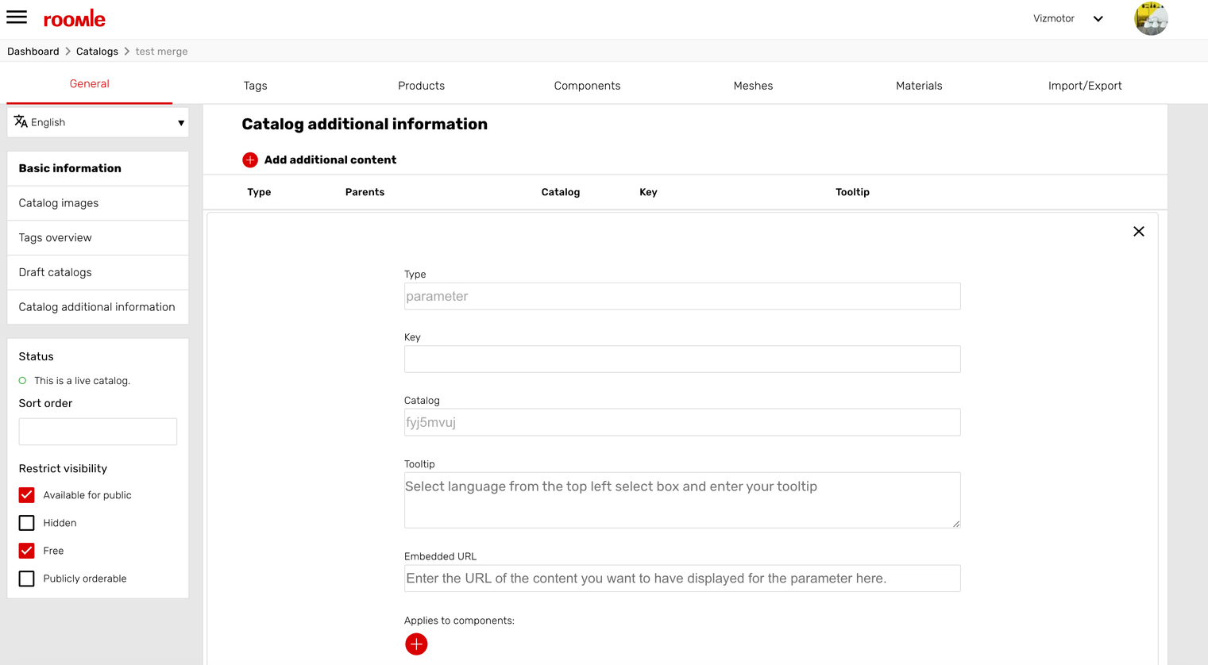Viewport: 1208px width, 665px height.
Task: Open the user avatar profile
Action: tap(1150, 19)
